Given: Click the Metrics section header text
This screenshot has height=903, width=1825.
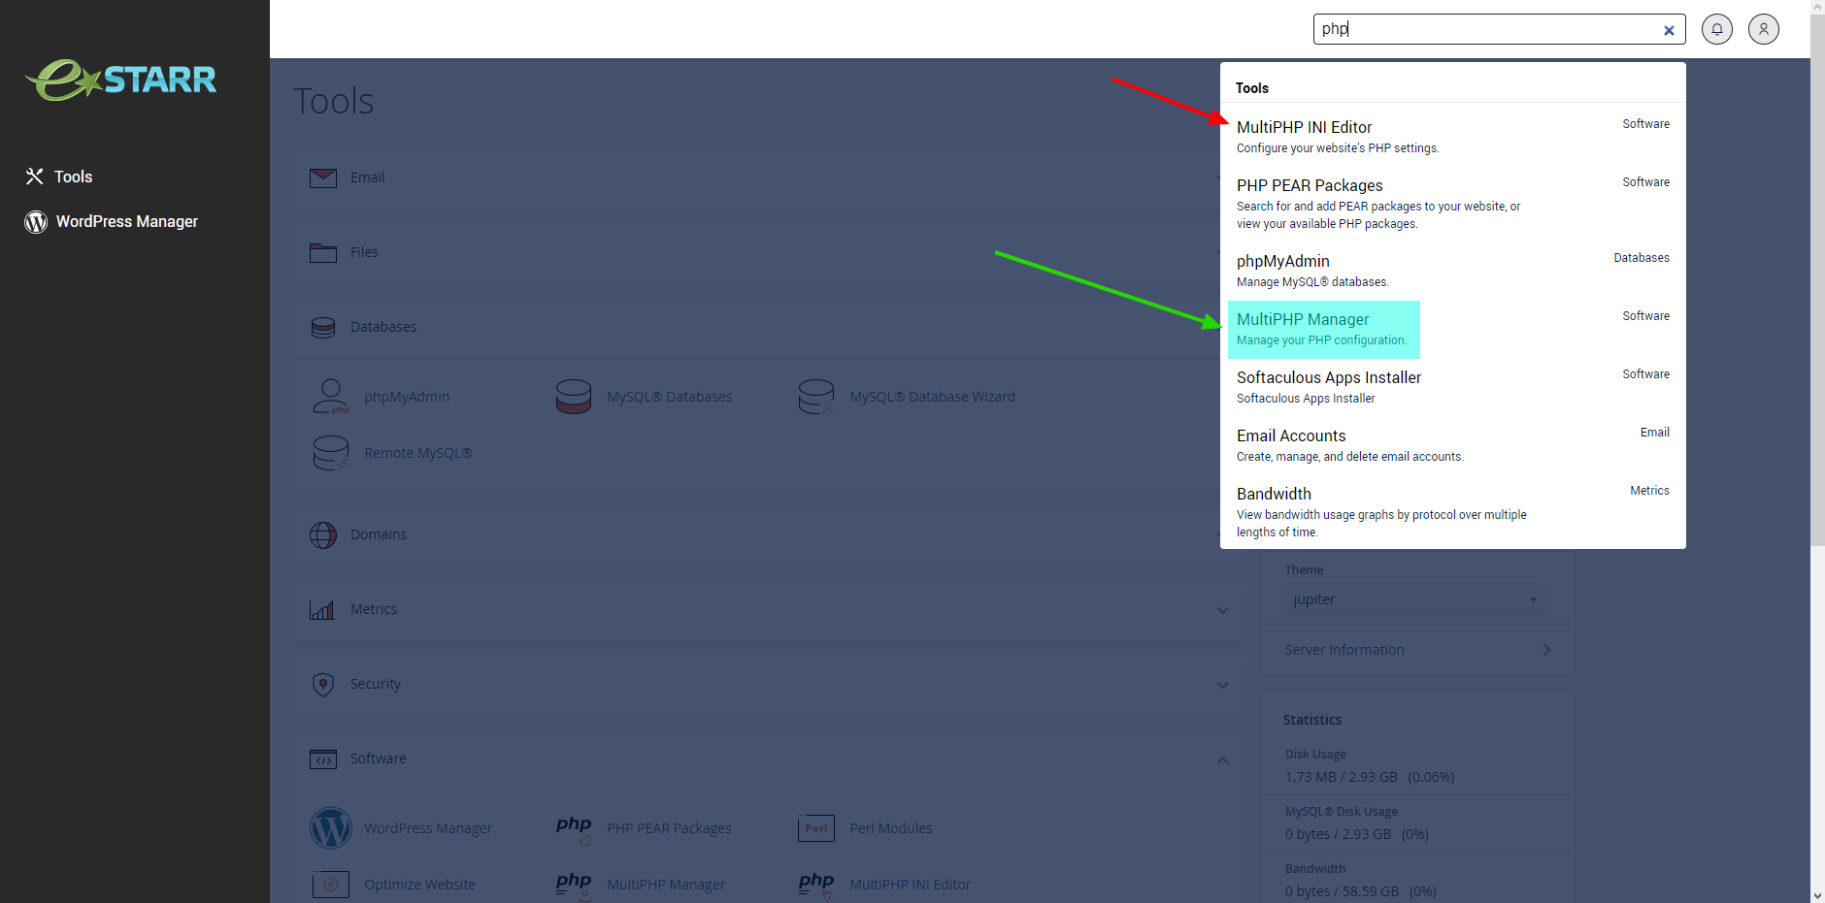Looking at the screenshot, I should coord(374,609).
